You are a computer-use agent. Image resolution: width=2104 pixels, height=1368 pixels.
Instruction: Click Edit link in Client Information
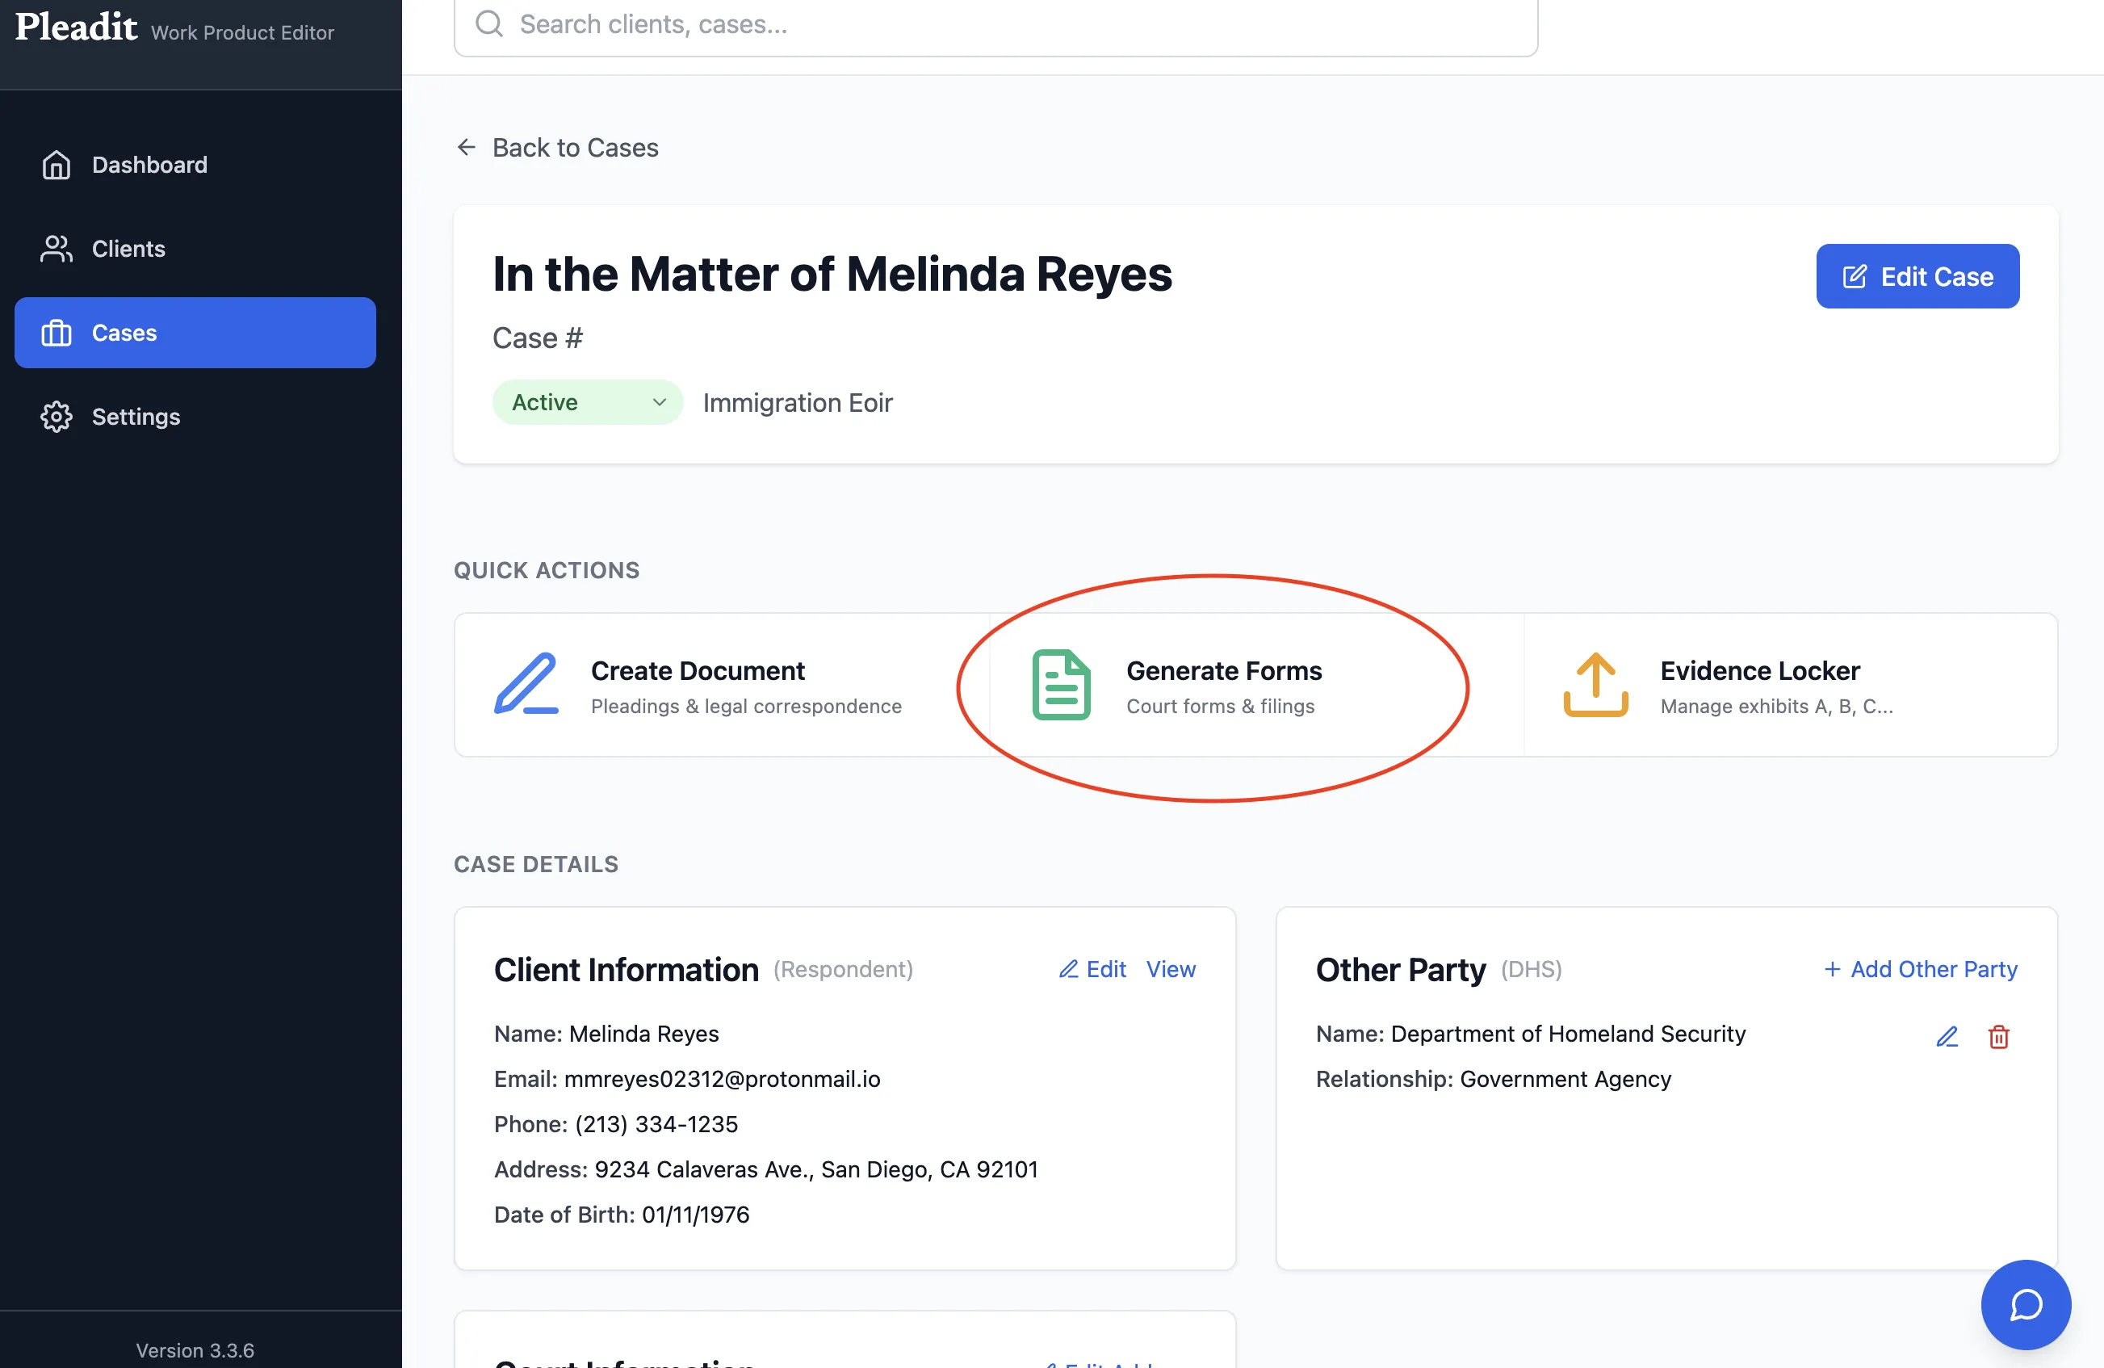coord(1092,969)
